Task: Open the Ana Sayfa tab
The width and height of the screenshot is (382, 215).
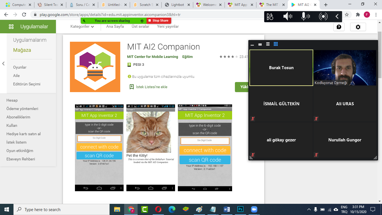Action: [x=115, y=27]
